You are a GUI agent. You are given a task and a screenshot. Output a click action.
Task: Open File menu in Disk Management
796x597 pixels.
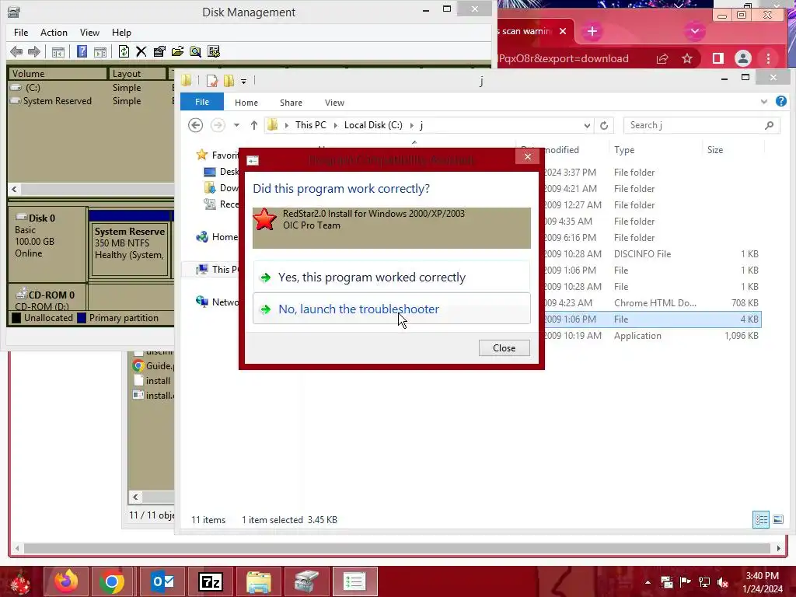point(21,33)
